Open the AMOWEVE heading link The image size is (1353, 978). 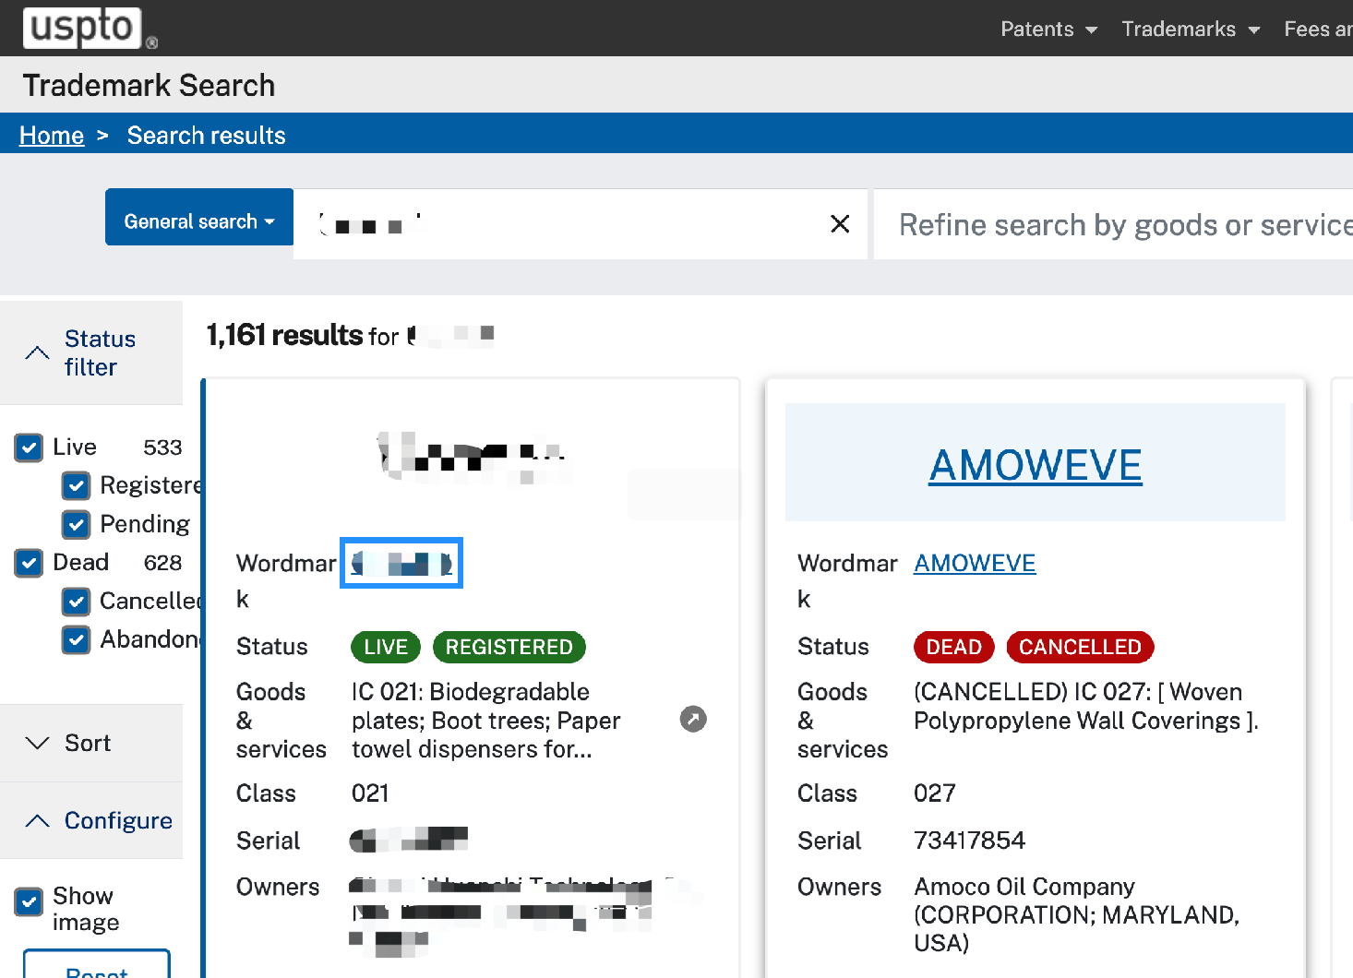(1036, 465)
